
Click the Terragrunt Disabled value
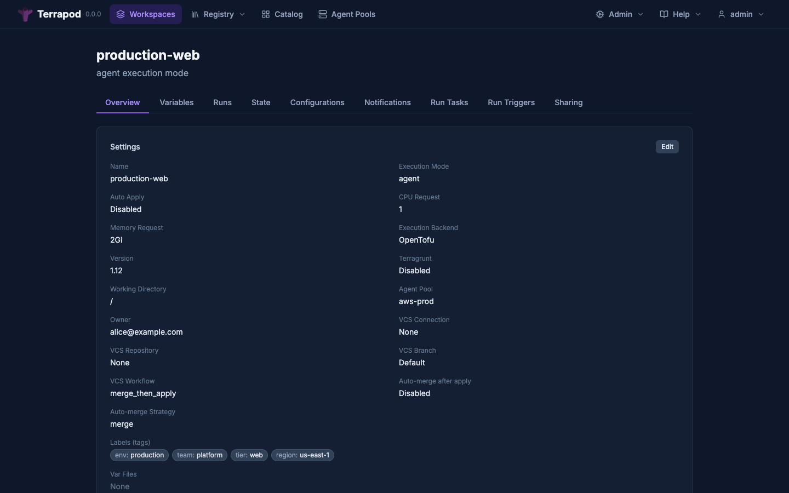tap(415, 271)
